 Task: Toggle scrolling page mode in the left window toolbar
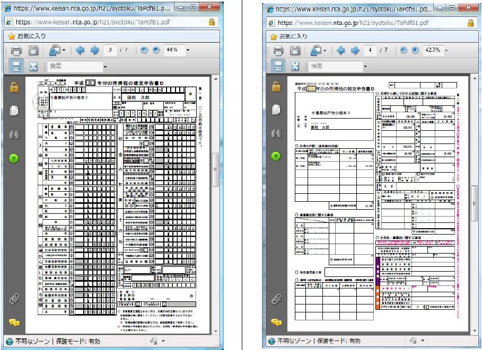coord(15,66)
